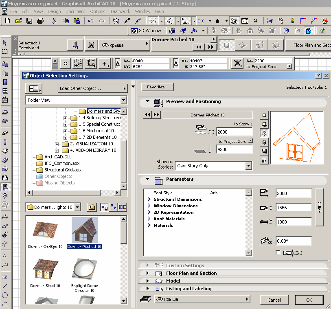331x309 pixels.
Task: Click the to Story 1 height field
Action: [235, 132]
